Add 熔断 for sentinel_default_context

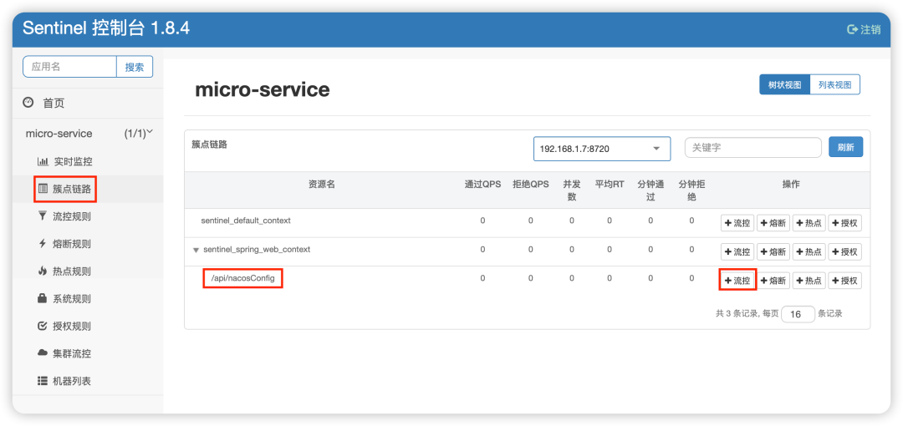(773, 223)
